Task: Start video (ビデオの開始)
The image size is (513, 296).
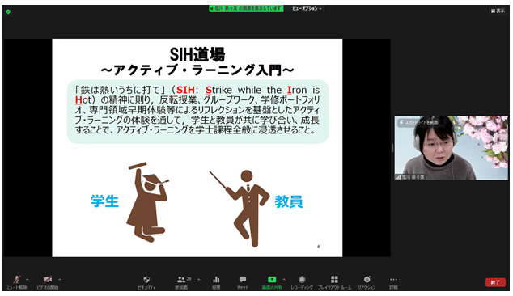Action: (48, 282)
